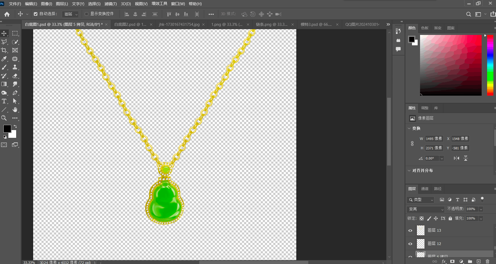Select the Horizontal Type tool
This screenshot has width=496, height=264.
(x=4, y=101)
